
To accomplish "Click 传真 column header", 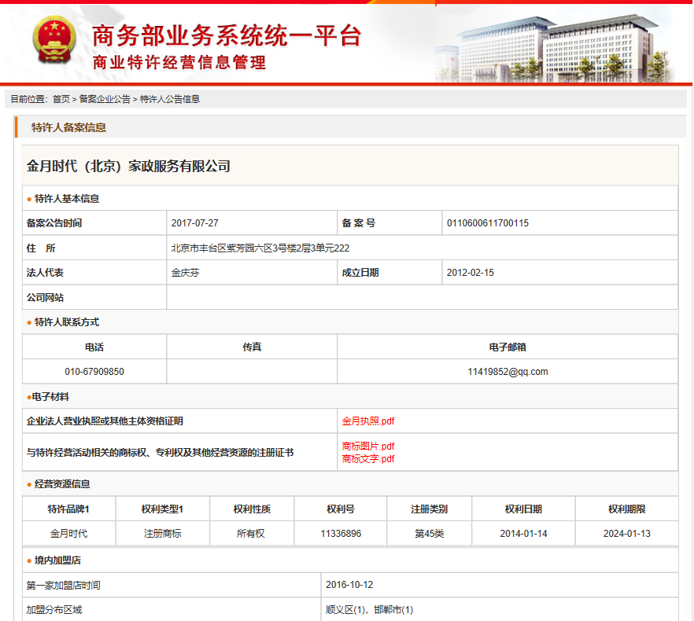I will click(252, 347).
